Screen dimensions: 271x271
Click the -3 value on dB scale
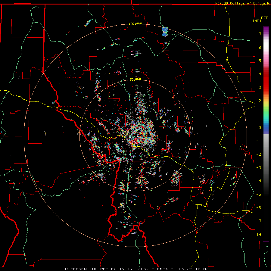click(259, 168)
